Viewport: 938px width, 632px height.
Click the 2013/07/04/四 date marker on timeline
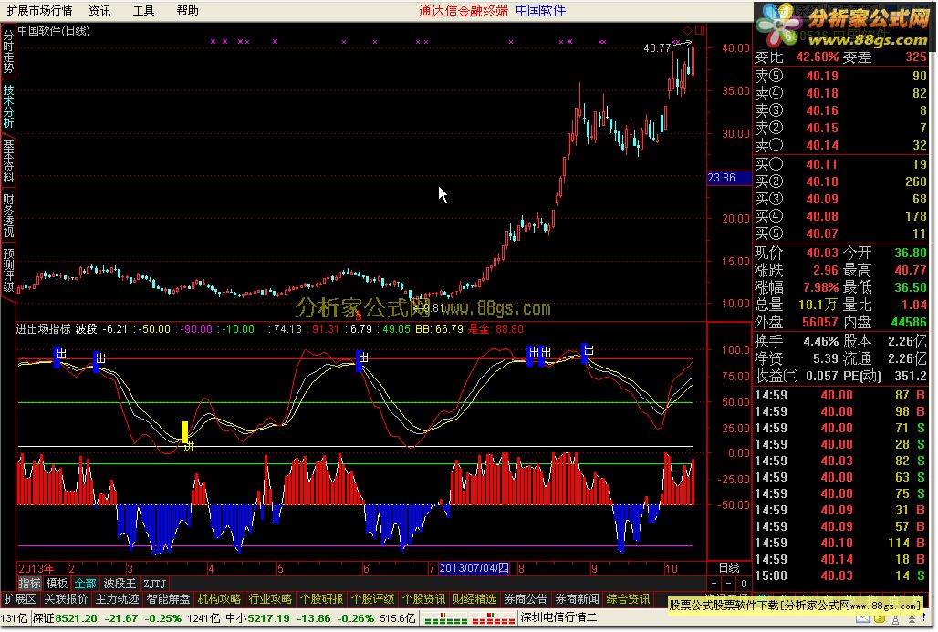pos(474,568)
